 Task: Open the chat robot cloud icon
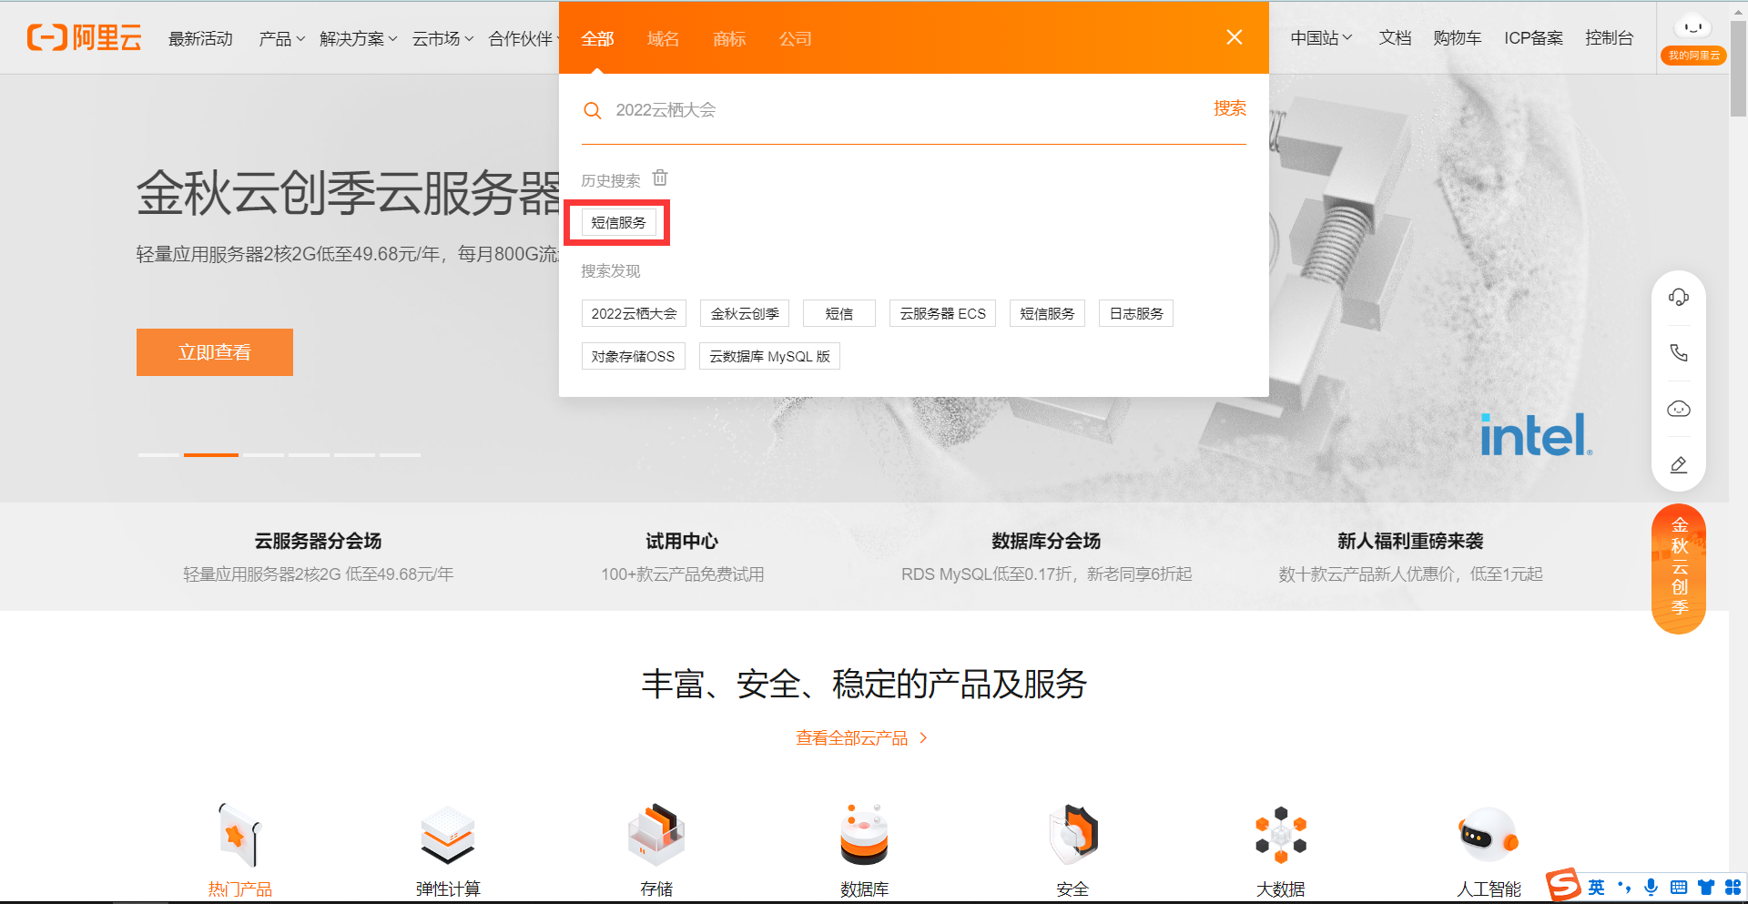[1679, 409]
